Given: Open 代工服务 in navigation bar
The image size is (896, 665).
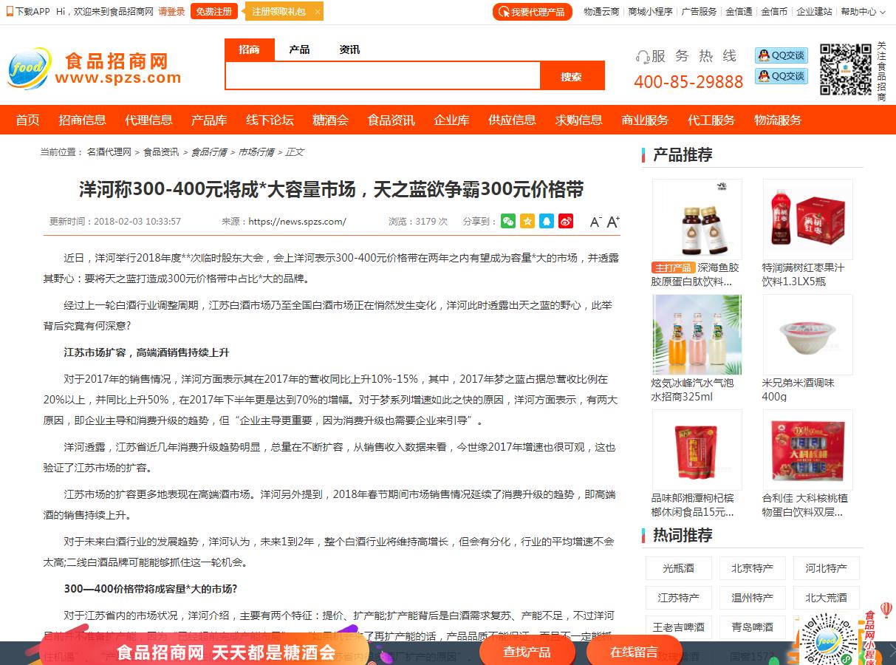Looking at the screenshot, I should [x=711, y=120].
